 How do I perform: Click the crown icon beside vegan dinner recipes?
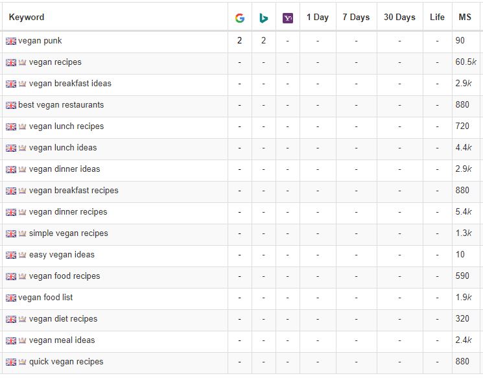click(x=22, y=212)
